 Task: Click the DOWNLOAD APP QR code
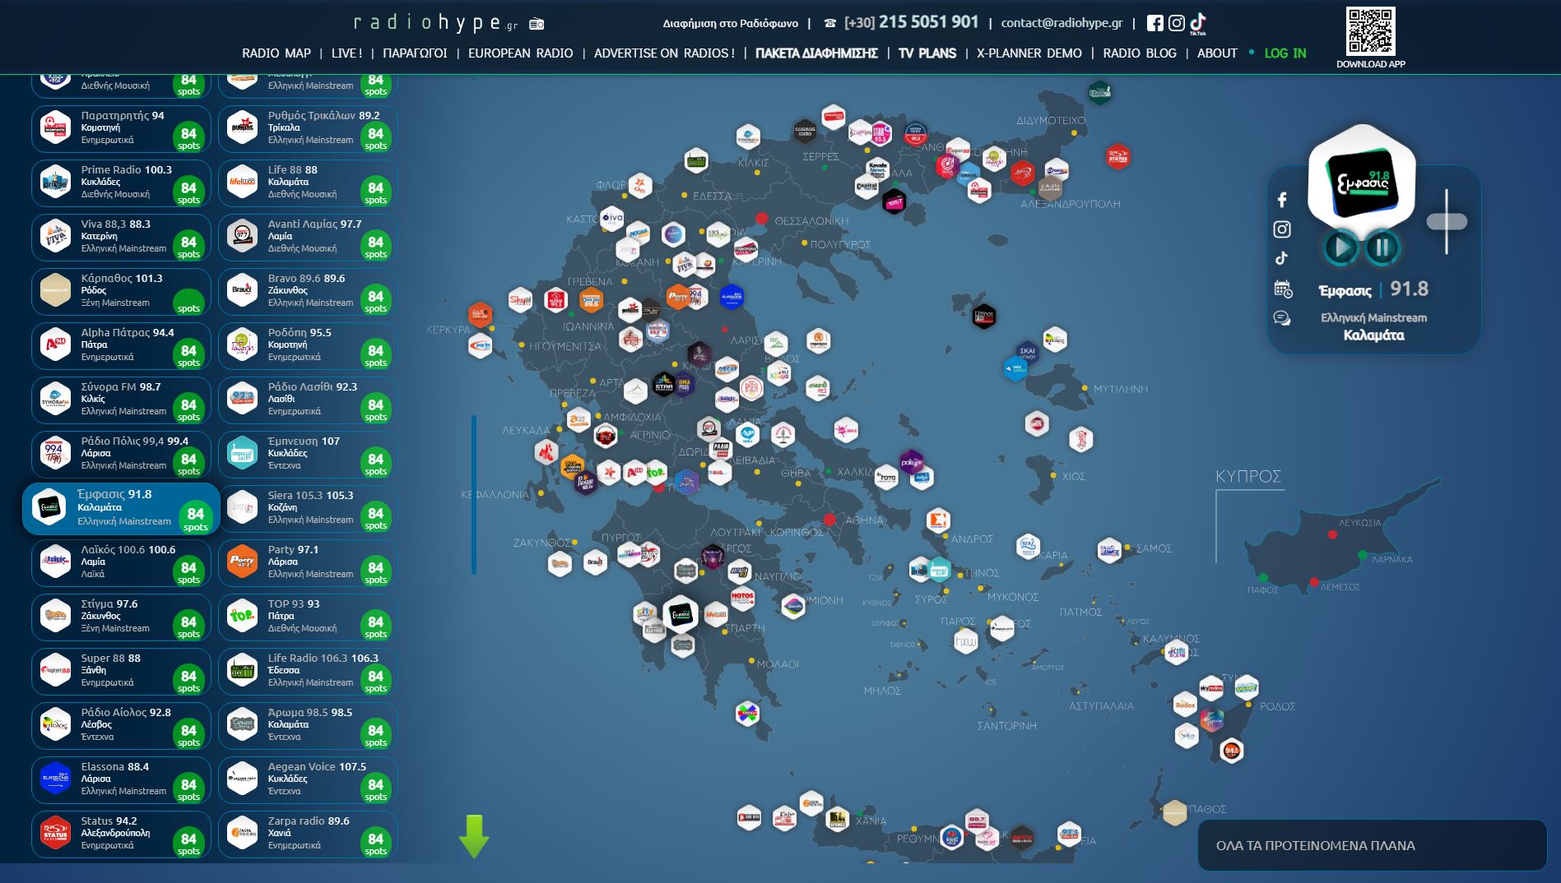click(x=1370, y=32)
